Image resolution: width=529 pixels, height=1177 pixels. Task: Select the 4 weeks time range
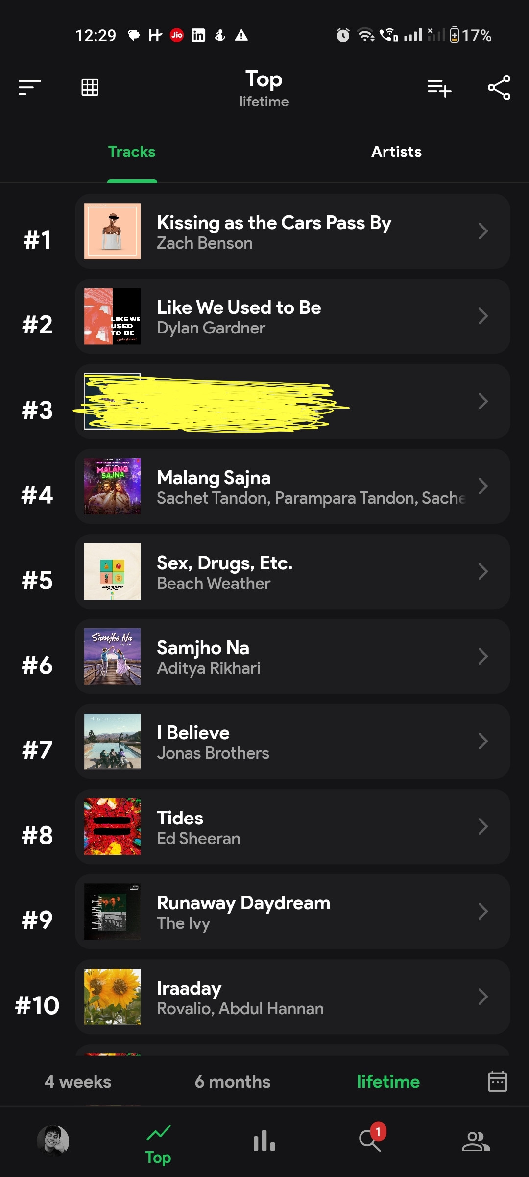click(x=78, y=1081)
